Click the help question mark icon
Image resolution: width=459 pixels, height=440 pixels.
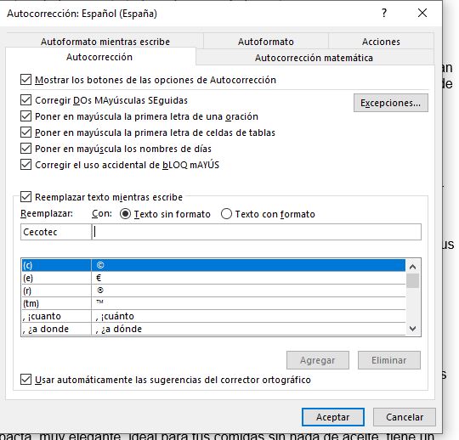tap(384, 13)
